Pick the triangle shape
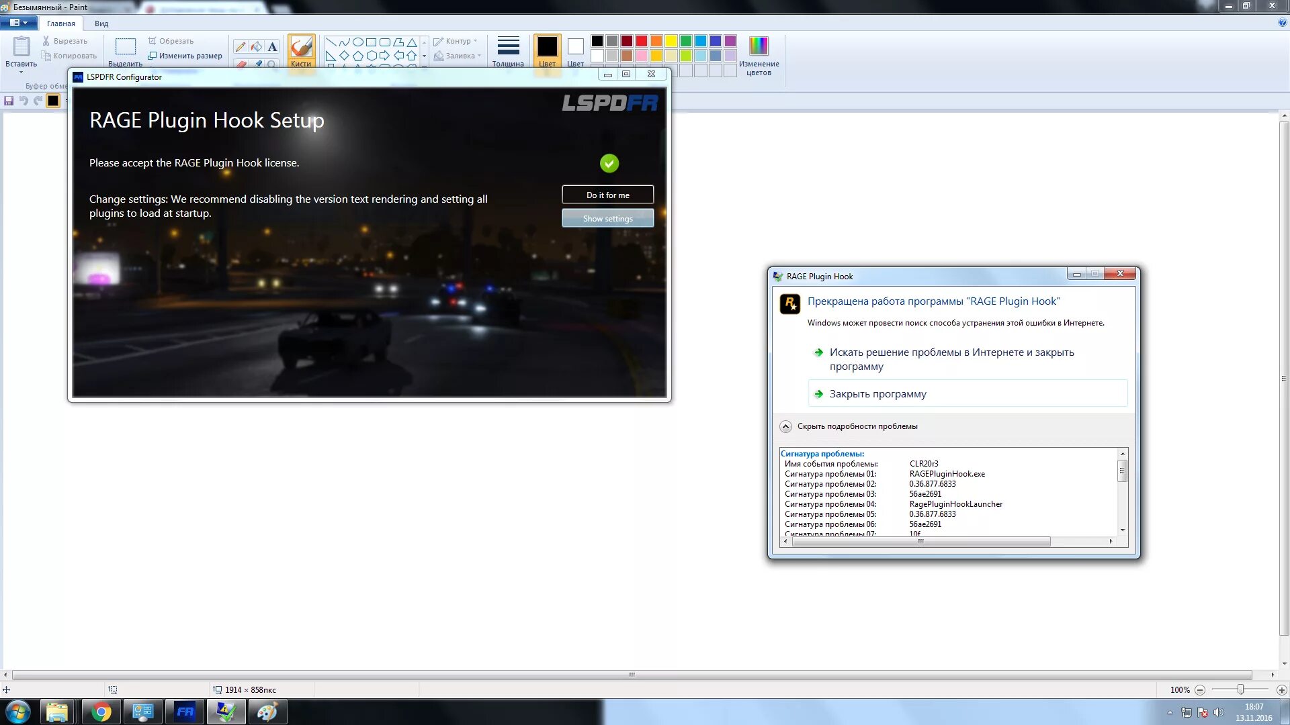 [x=412, y=42]
